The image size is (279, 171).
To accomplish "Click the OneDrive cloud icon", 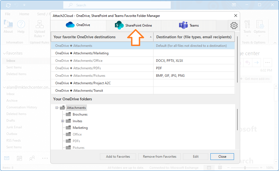I will 71,25.
